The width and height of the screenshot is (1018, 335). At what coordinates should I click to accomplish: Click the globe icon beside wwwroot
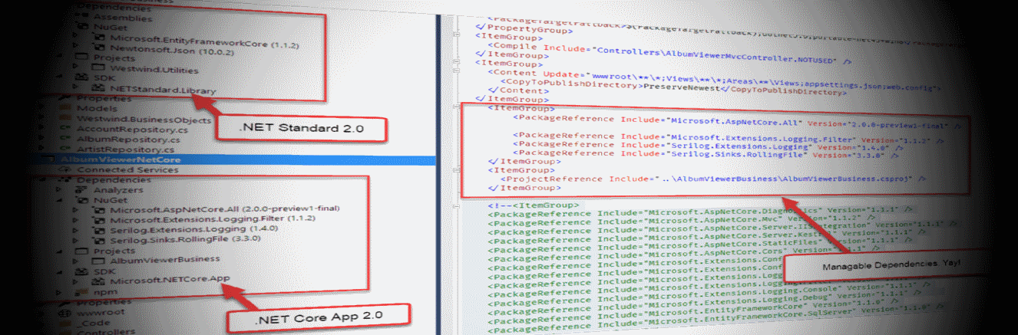point(65,314)
